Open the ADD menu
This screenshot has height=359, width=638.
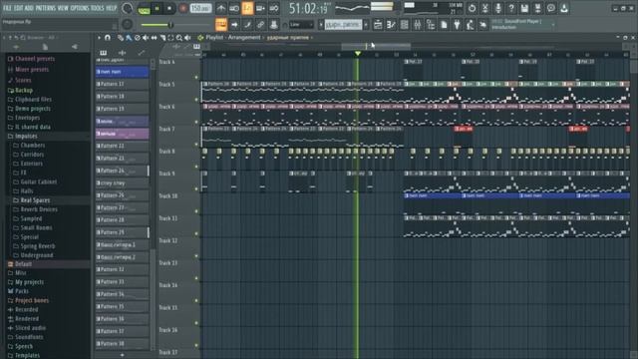click(29, 8)
